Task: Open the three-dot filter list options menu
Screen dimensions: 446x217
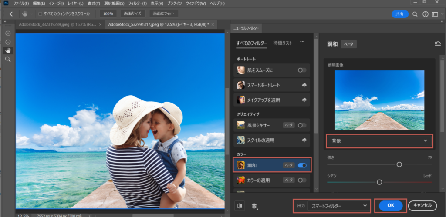Action: click(302, 43)
